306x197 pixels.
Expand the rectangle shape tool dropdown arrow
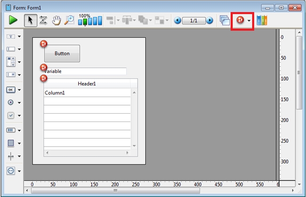(19, 143)
